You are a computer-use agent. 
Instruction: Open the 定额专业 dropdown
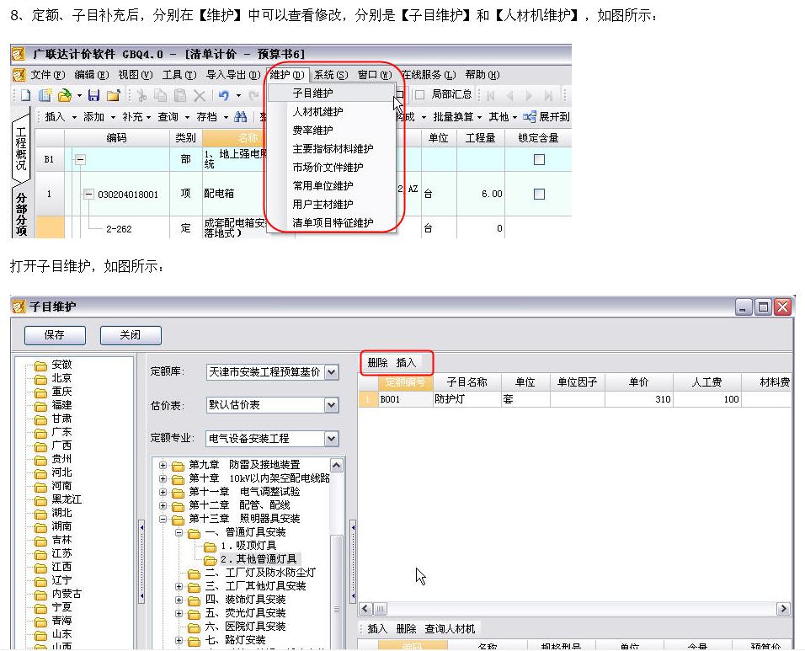[x=332, y=439]
